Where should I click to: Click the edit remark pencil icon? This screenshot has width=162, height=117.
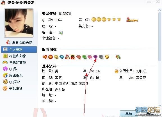[x=61, y=33]
